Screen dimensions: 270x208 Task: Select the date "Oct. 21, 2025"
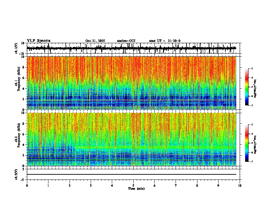tap(95, 41)
